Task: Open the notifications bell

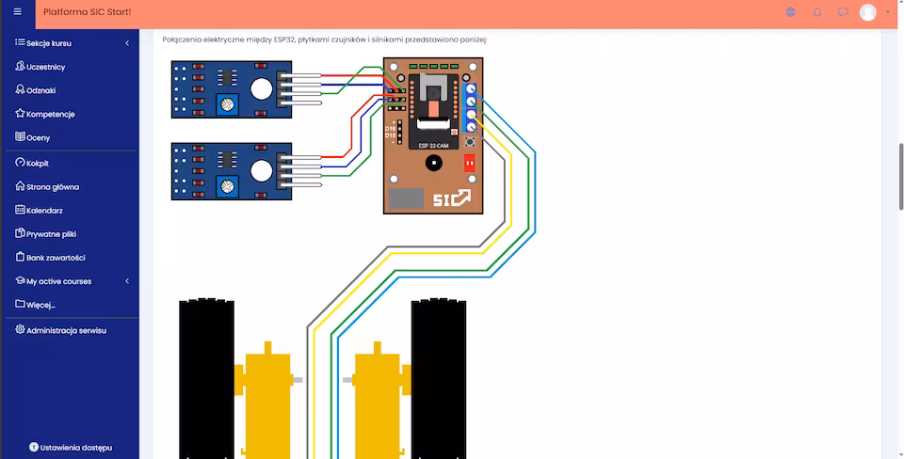Action: 816,12
